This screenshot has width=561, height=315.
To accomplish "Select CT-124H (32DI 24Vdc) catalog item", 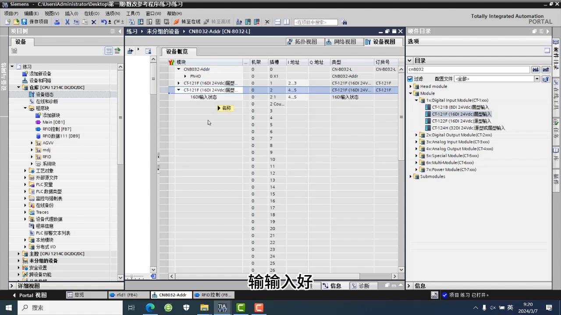I will coord(469,128).
